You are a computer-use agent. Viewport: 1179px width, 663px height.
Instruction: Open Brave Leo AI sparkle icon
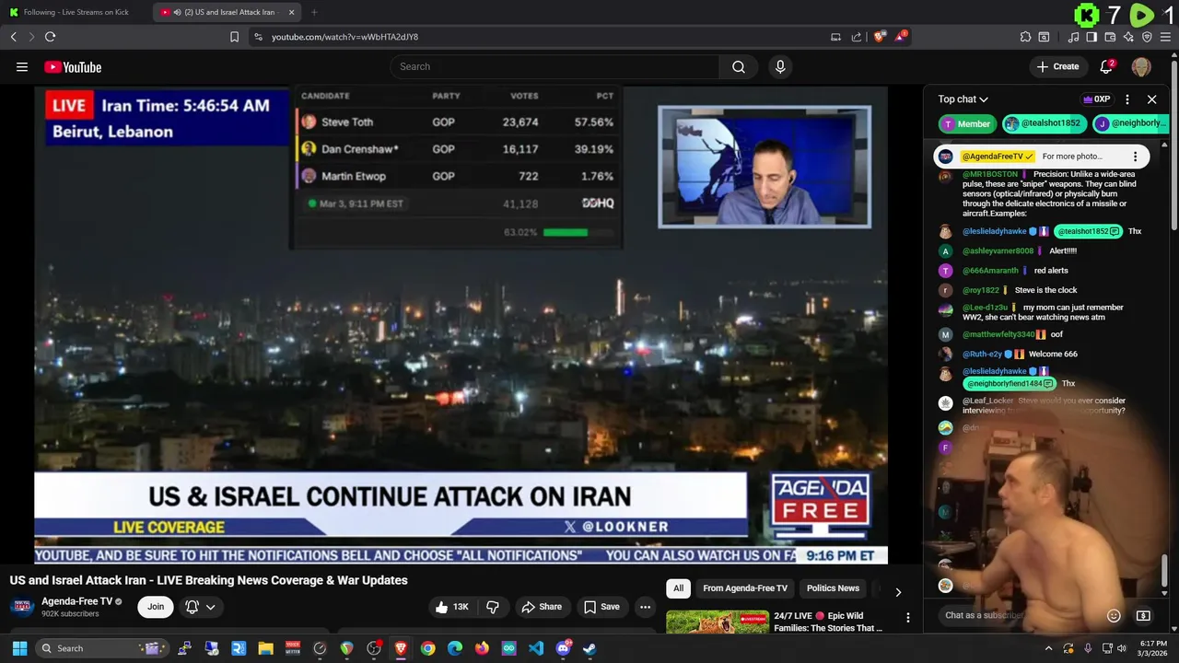[x=1128, y=37]
